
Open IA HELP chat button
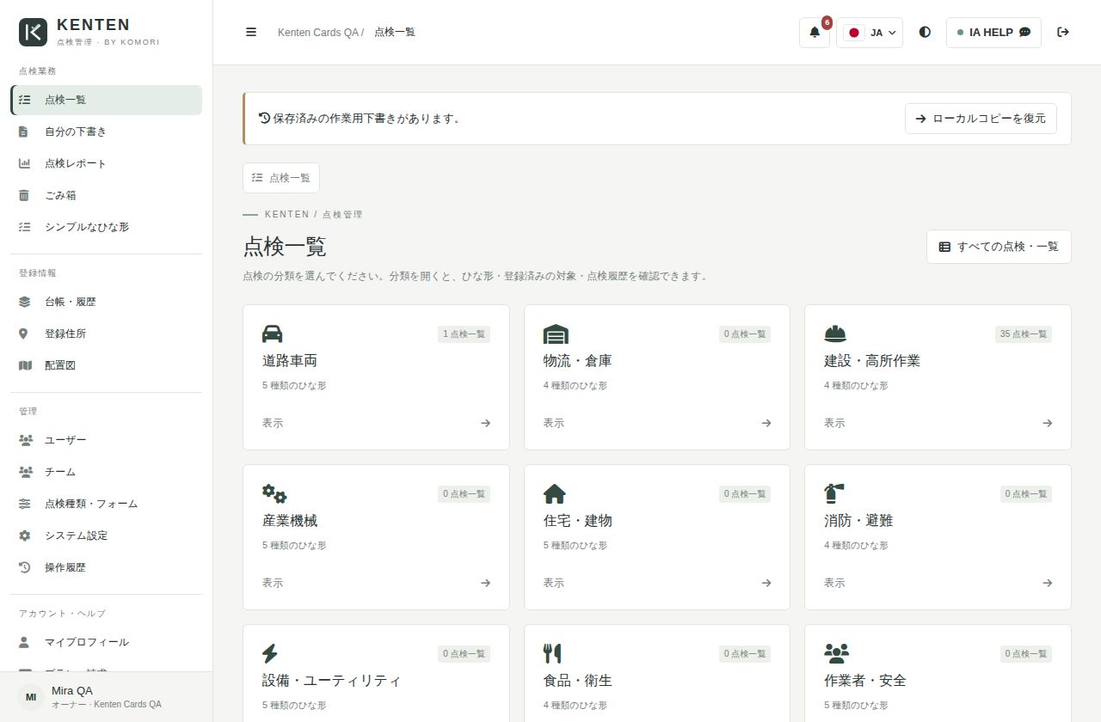[993, 33]
